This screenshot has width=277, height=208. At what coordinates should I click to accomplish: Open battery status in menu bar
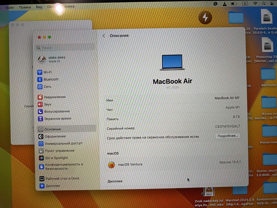[234, 4]
